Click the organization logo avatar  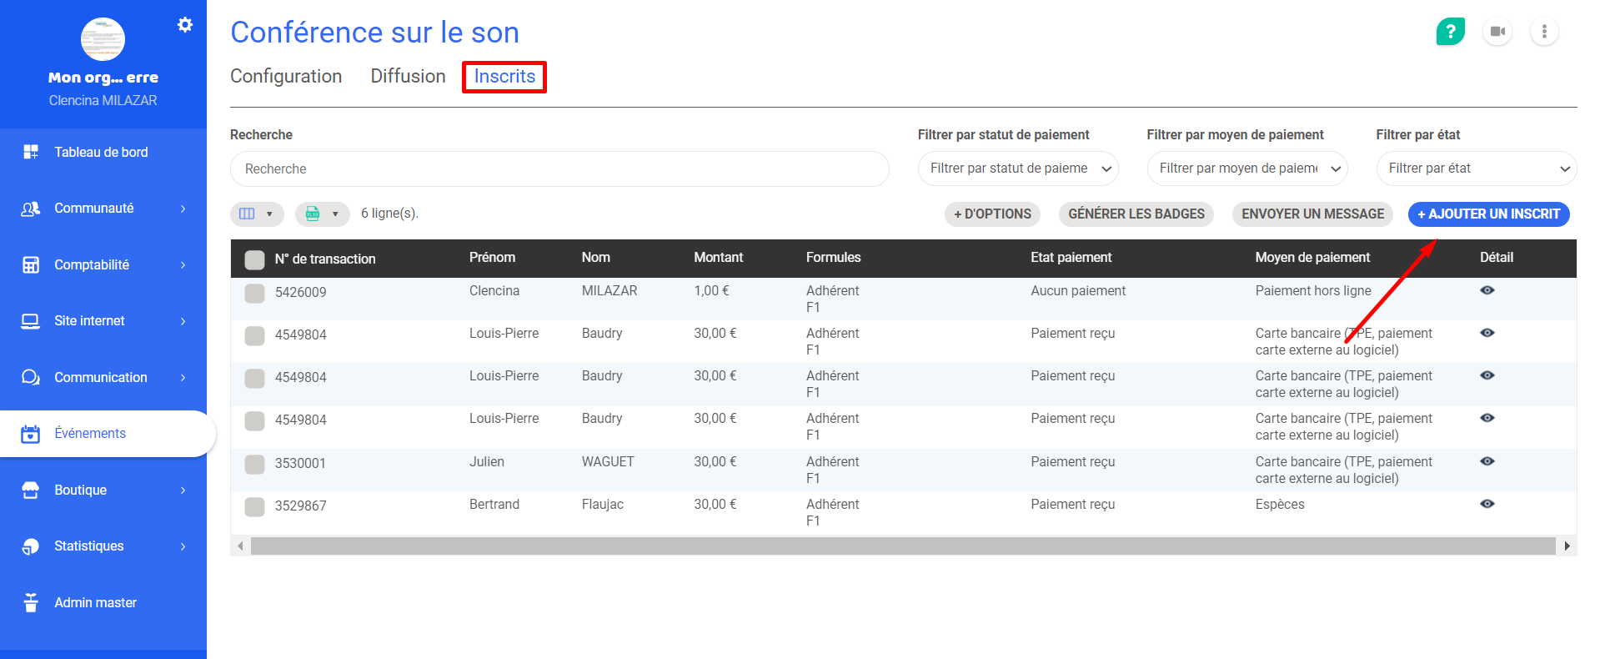[103, 38]
